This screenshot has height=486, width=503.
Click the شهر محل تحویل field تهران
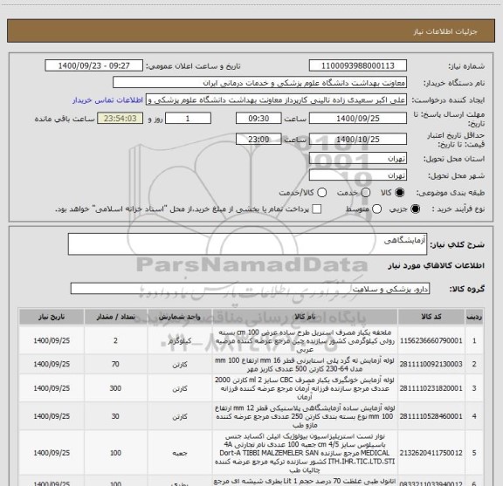(358, 175)
